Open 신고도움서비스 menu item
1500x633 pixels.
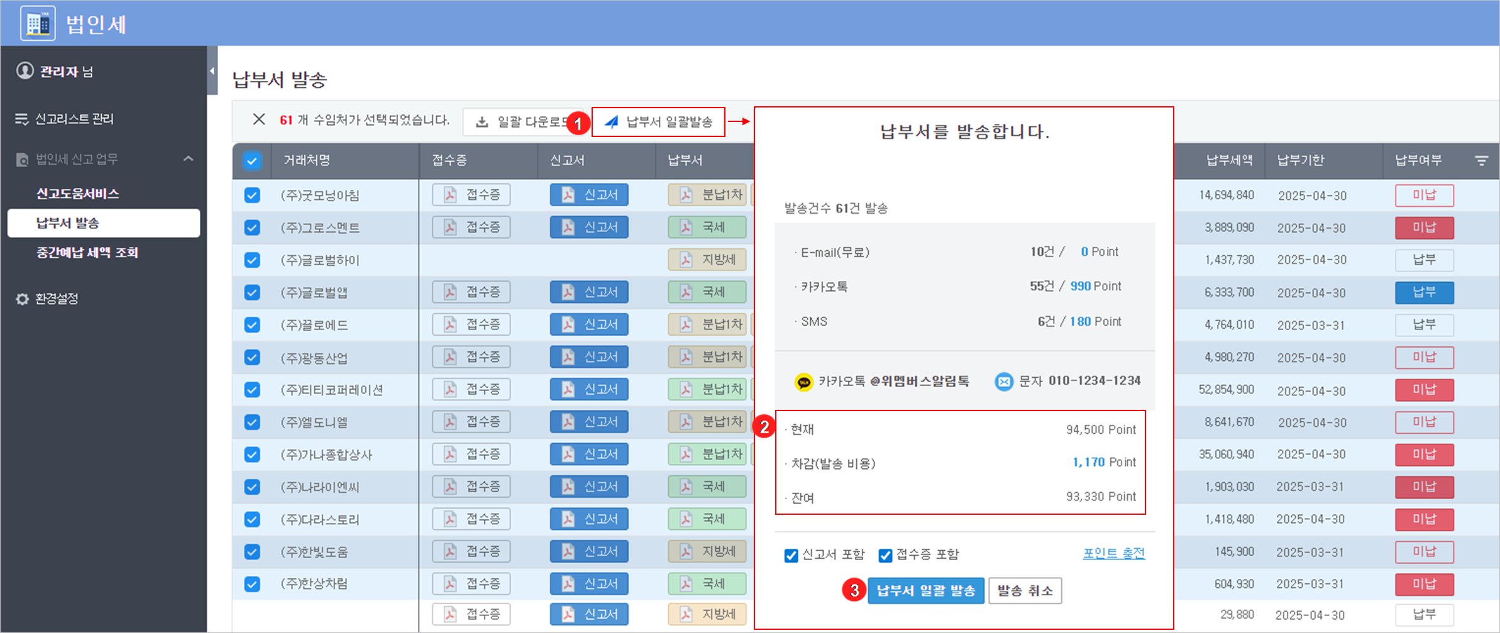coord(77,194)
